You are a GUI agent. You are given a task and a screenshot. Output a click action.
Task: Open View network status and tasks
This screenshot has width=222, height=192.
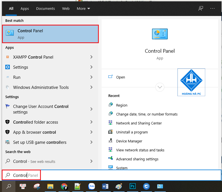tap(140, 150)
